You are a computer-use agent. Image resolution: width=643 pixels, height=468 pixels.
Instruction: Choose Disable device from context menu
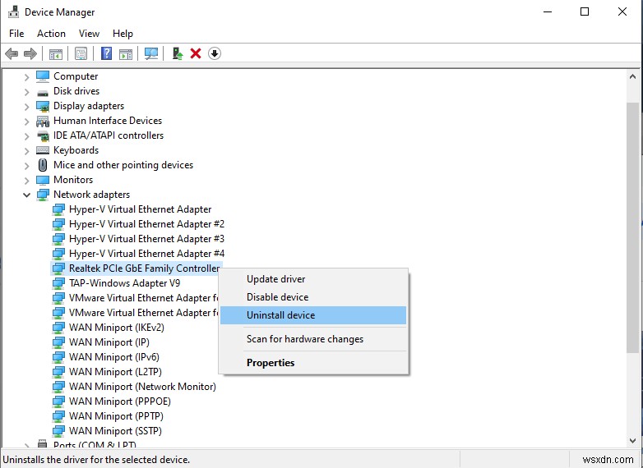(x=313, y=297)
